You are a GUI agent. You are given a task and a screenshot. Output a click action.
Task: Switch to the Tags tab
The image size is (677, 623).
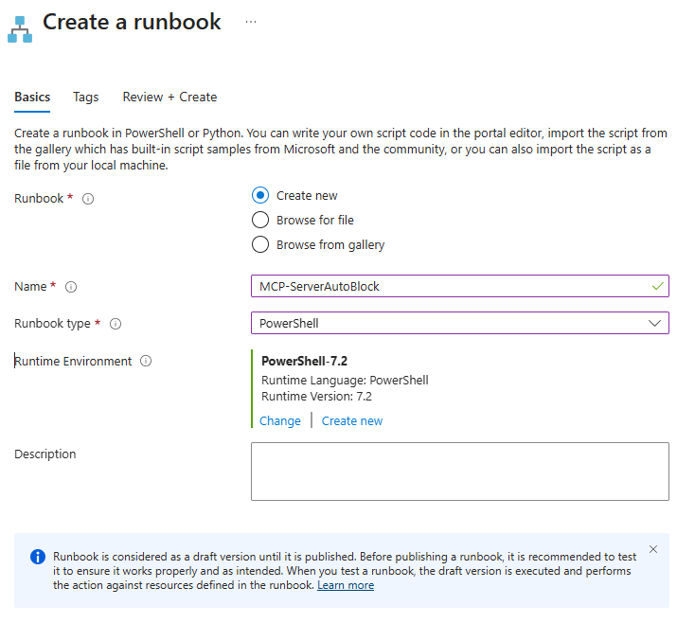[x=85, y=98]
